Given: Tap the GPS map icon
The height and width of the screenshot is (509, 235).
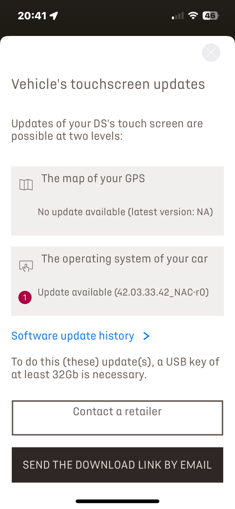Looking at the screenshot, I should click(26, 185).
